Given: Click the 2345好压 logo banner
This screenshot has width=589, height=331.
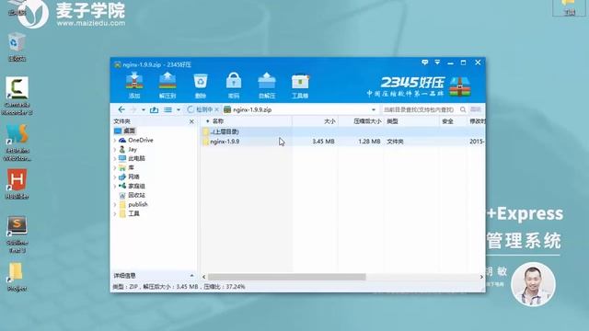Looking at the screenshot, I should click(419, 86).
